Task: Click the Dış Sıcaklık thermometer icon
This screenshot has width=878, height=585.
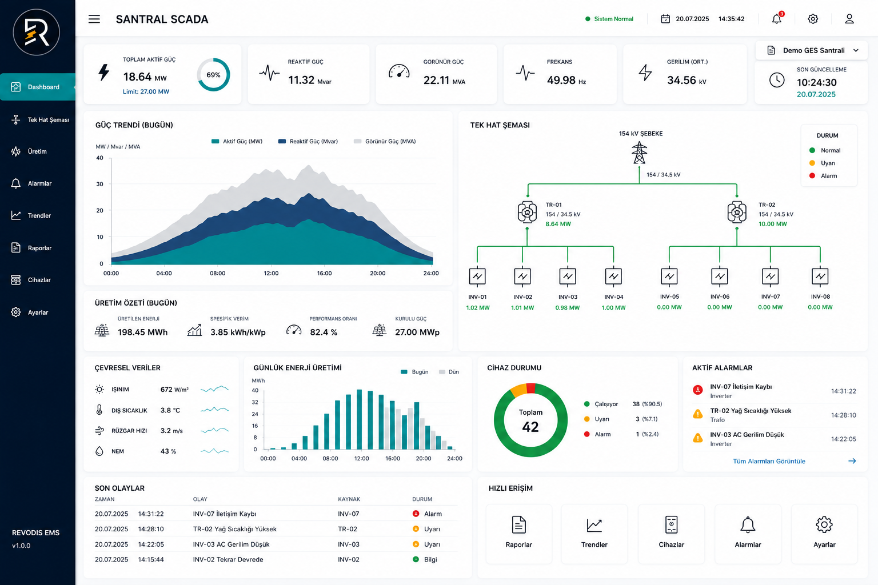Action: (99, 410)
